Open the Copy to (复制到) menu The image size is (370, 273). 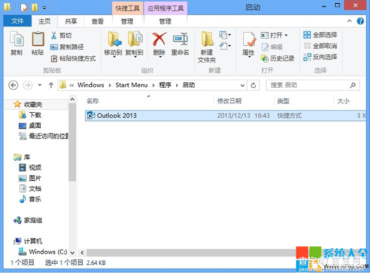134,44
